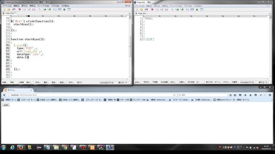The image size is (275, 154).
Task: Click the Firefox address bar
Action: (89, 95)
